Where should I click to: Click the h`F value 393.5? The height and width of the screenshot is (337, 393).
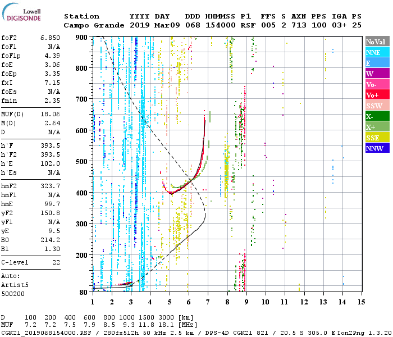pyautogui.click(x=50, y=145)
